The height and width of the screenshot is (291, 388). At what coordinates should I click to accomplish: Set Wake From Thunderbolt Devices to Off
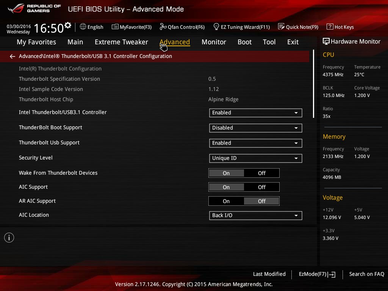coord(261,173)
